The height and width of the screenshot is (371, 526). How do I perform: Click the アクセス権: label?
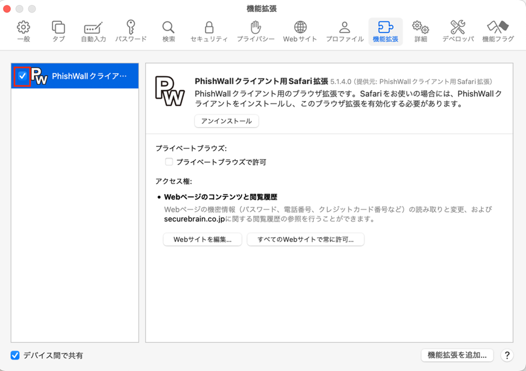[x=174, y=182]
